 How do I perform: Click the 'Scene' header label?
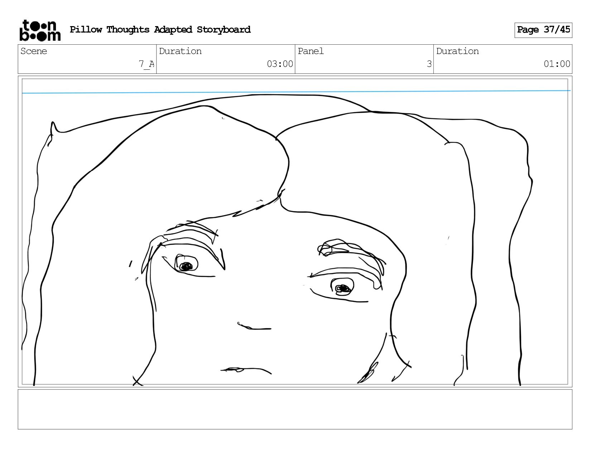point(34,52)
